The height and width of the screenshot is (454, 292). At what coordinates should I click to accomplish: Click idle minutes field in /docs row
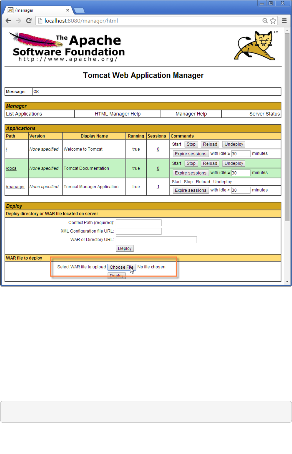pos(241,173)
